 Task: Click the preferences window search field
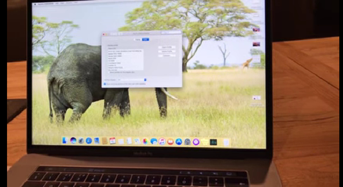(171, 33)
